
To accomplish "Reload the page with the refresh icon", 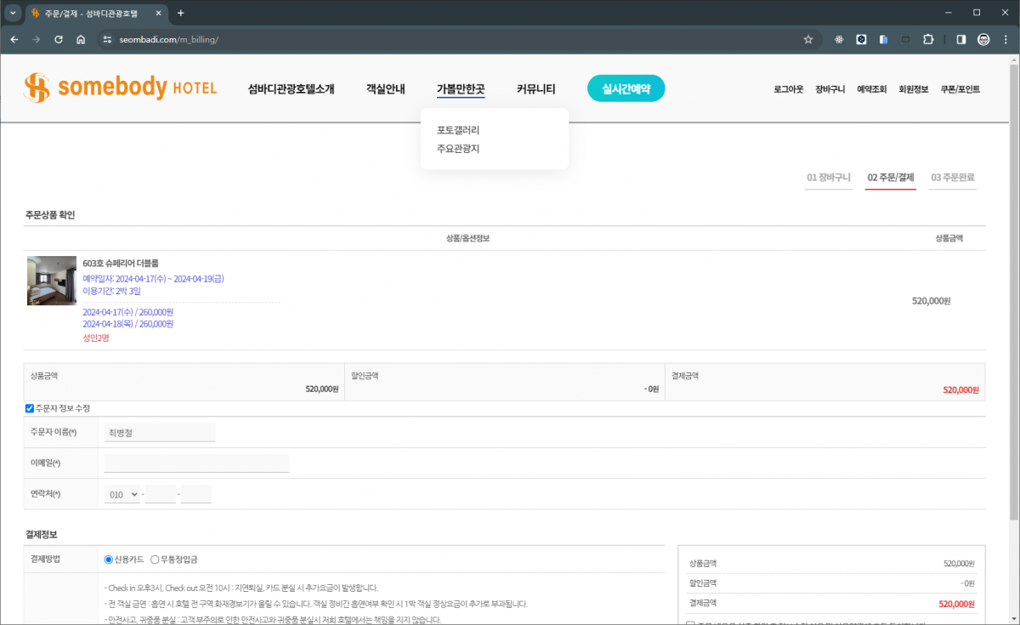I will click(x=59, y=39).
